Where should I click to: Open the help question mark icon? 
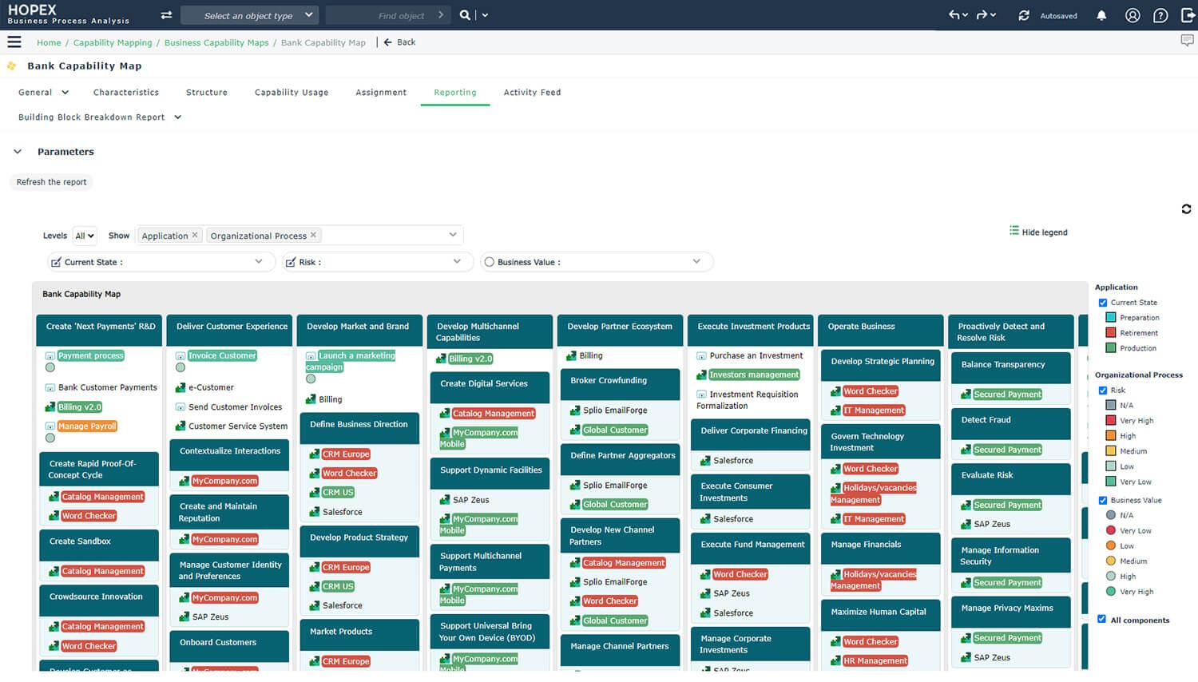coord(1160,15)
